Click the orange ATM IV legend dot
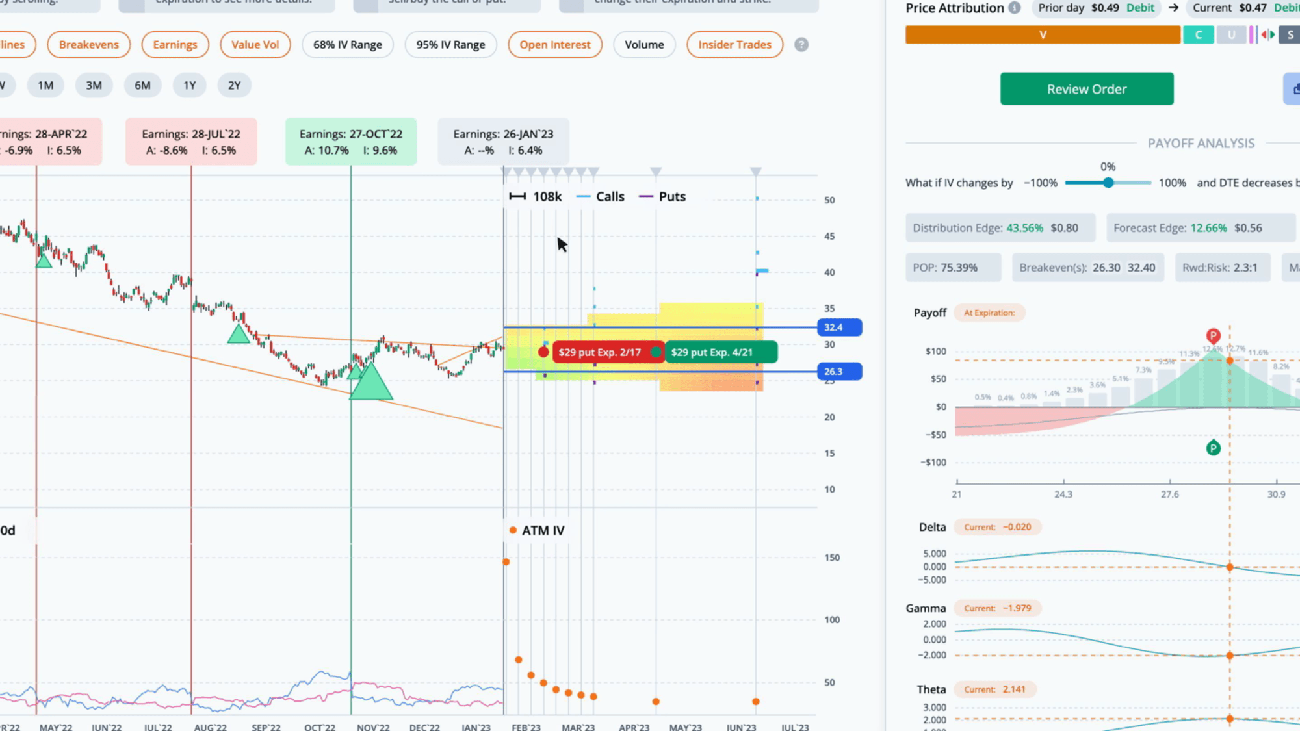 [513, 530]
